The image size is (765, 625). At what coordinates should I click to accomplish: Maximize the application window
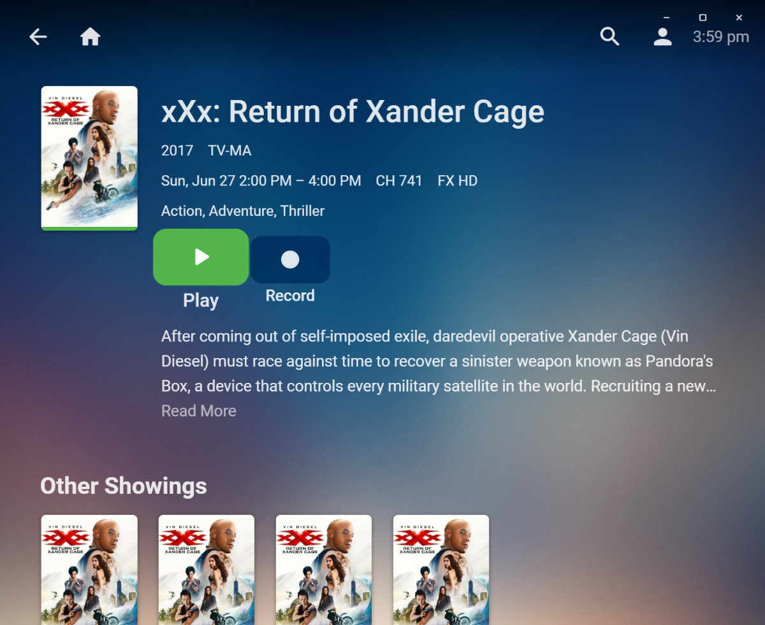point(703,17)
